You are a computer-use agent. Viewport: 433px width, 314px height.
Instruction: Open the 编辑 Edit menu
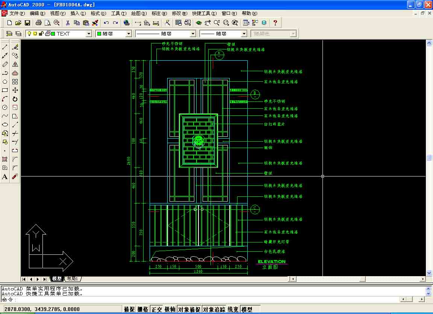click(37, 13)
